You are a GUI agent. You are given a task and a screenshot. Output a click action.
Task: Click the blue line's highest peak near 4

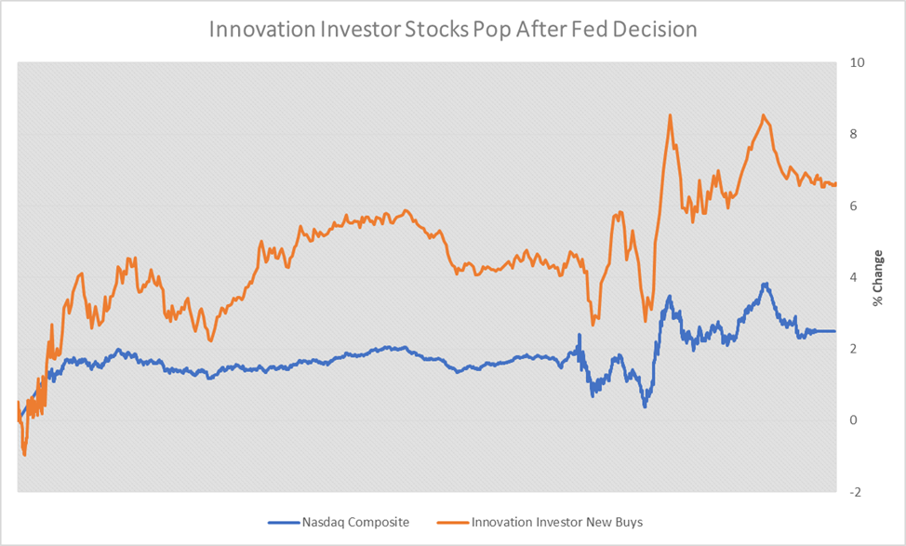[765, 284]
